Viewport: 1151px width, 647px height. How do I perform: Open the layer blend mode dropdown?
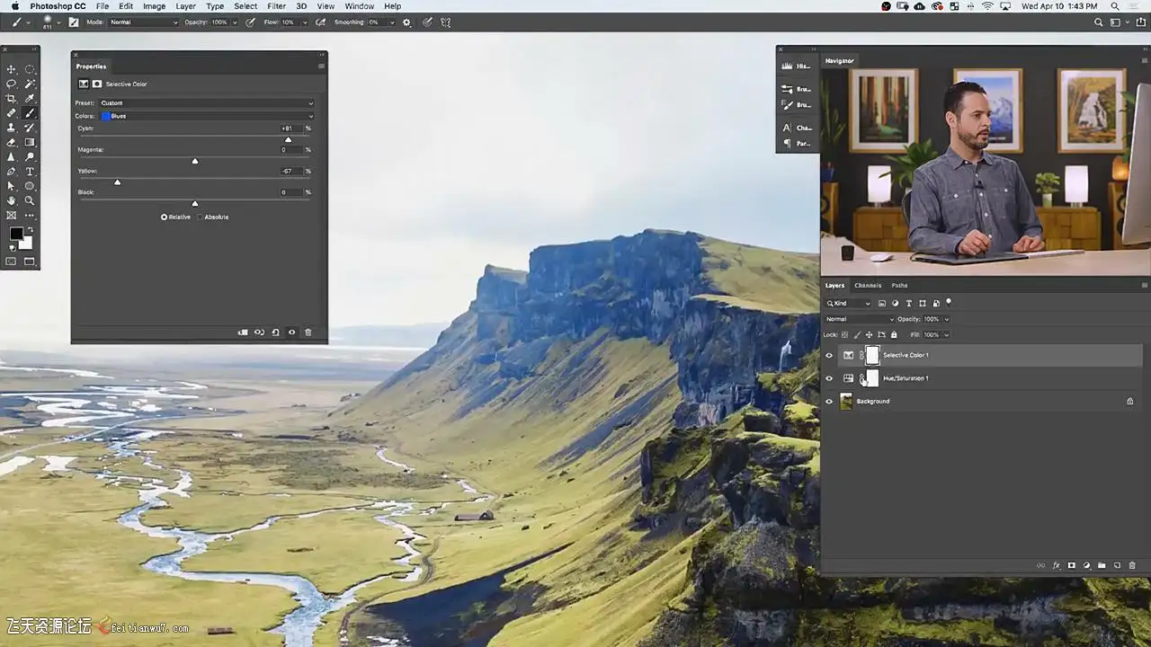860,319
